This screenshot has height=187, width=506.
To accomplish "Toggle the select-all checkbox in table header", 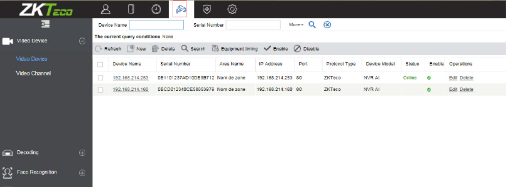I will 100,64.
